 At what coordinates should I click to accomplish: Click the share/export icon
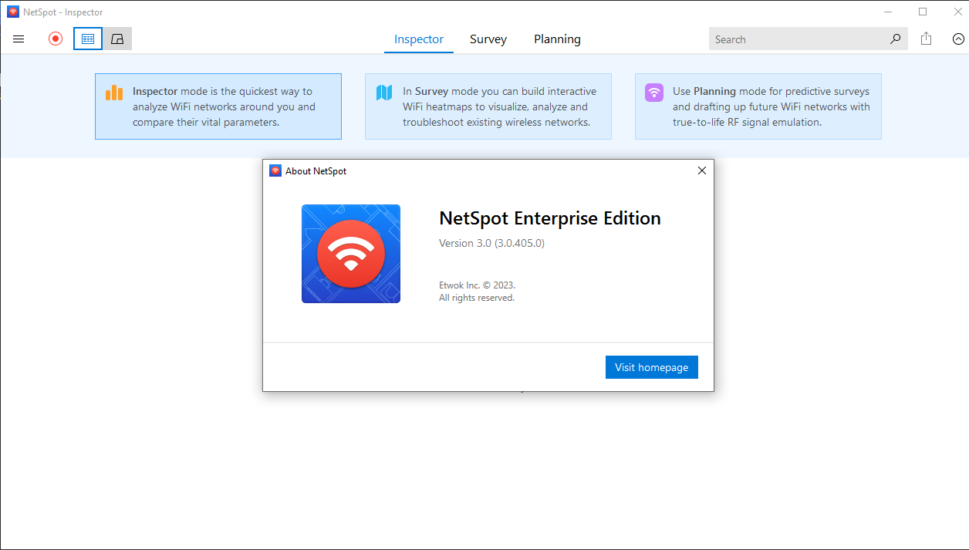click(x=927, y=39)
